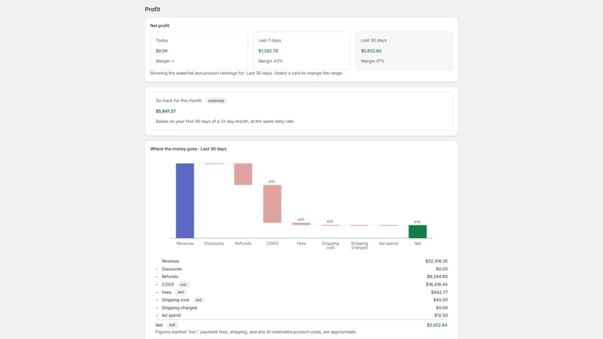Image resolution: width=603 pixels, height=339 pixels.
Task: Click the Refunds amount $9,344.80
Action: [437, 276]
